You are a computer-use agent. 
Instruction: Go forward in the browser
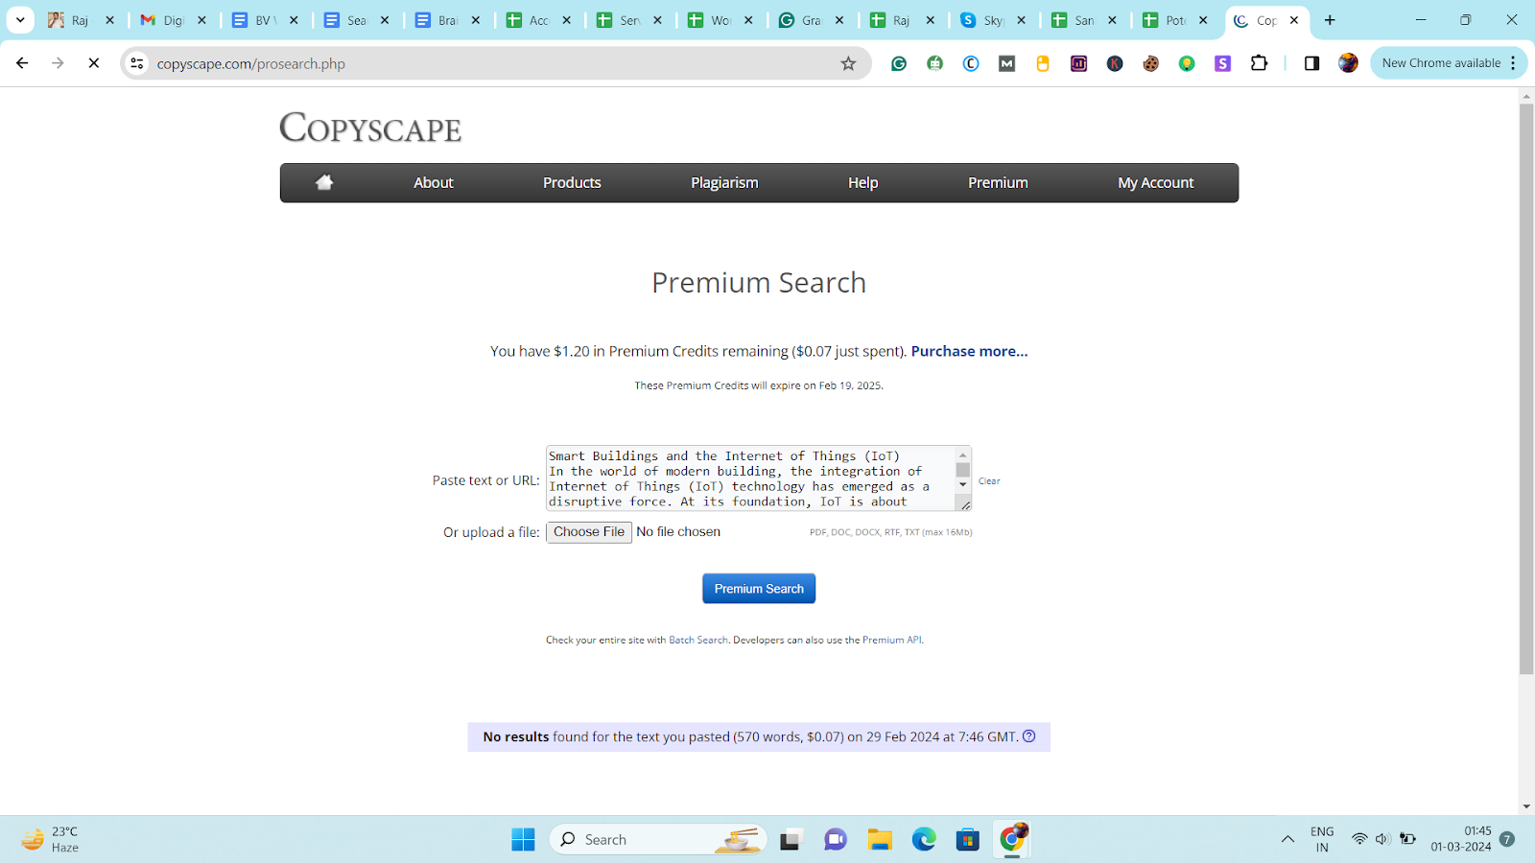pos(58,63)
